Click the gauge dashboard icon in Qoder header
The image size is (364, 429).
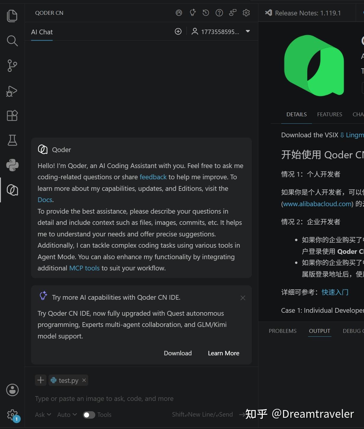click(179, 13)
